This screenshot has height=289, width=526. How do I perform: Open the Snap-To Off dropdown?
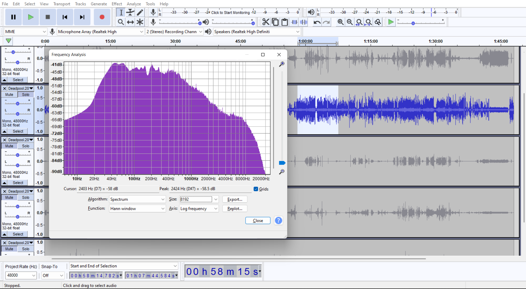click(x=53, y=275)
